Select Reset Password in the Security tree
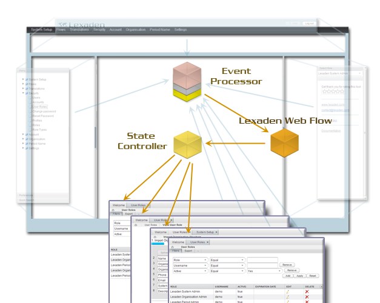 (43, 116)
